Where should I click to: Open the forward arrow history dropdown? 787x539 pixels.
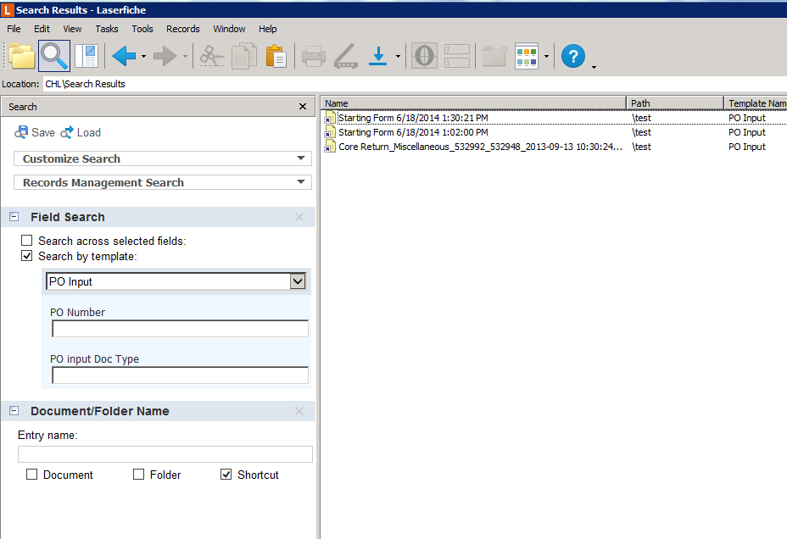pos(185,56)
